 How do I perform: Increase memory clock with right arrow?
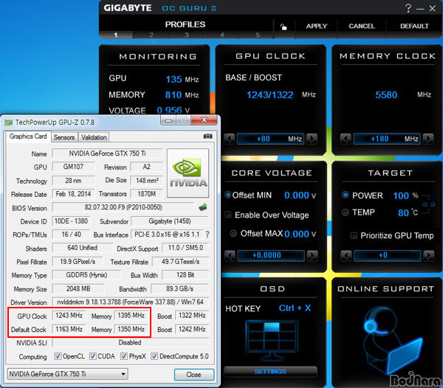(428, 139)
